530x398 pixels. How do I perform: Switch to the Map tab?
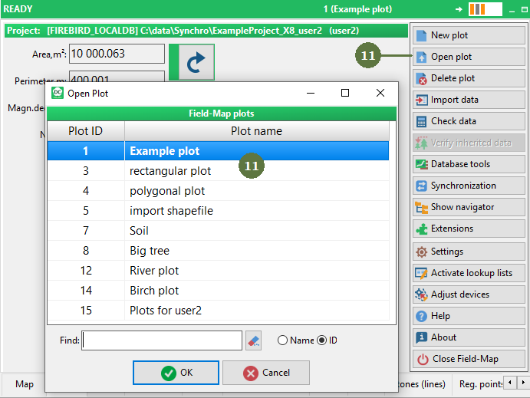(x=25, y=384)
